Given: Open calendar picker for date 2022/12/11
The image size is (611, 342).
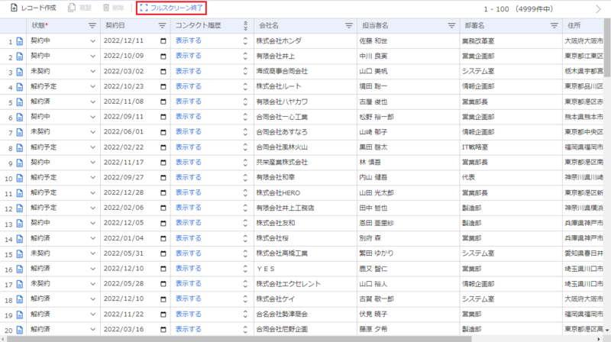Looking at the screenshot, I should [163, 41].
